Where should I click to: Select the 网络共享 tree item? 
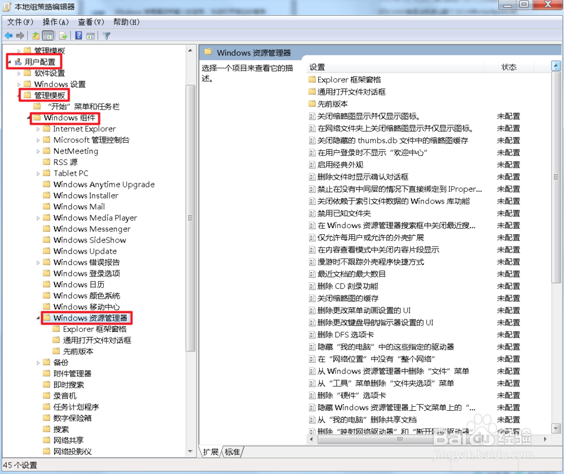[x=68, y=440]
